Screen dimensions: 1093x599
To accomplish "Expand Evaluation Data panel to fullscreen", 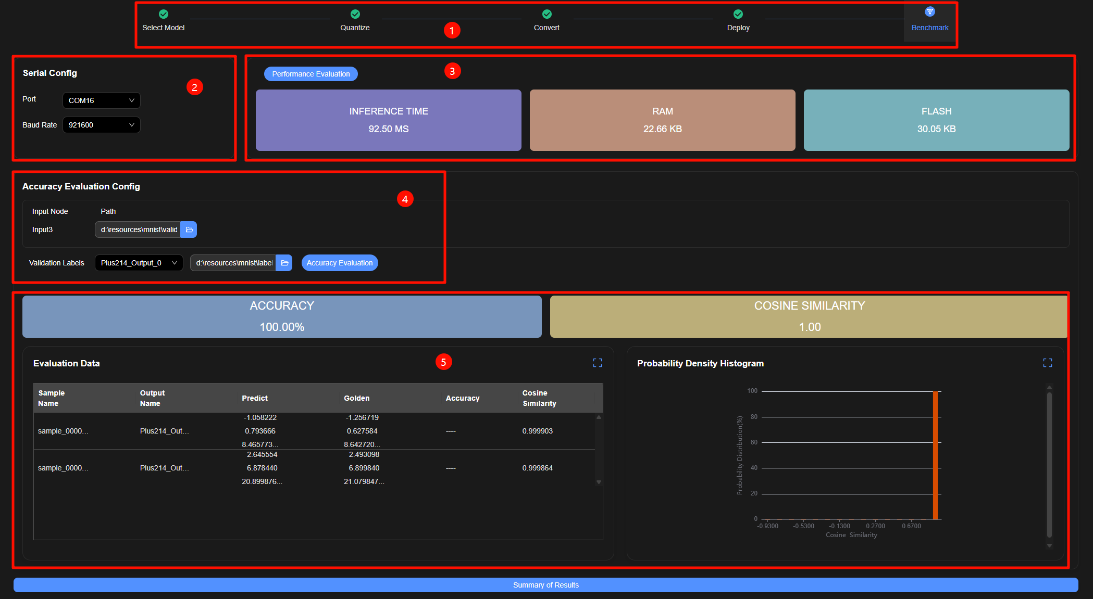I will coord(598,363).
